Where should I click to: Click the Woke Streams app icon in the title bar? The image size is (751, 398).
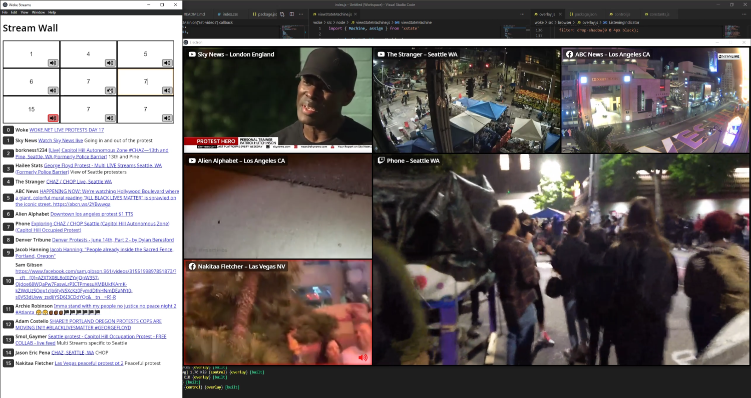tap(4, 4)
